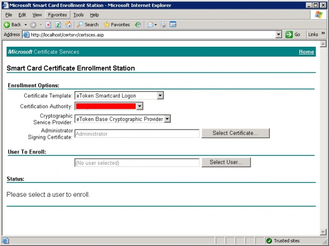Click the Trusted sites status indicator
The width and height of the screenshot is (329, 246).
point(283,241)
